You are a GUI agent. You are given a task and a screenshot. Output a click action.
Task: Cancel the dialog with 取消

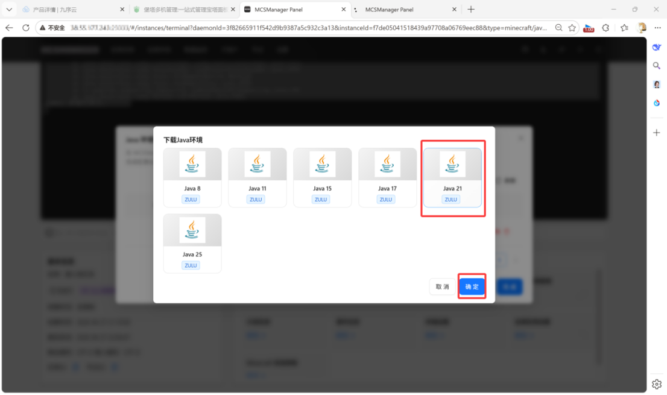pos(443,286)
